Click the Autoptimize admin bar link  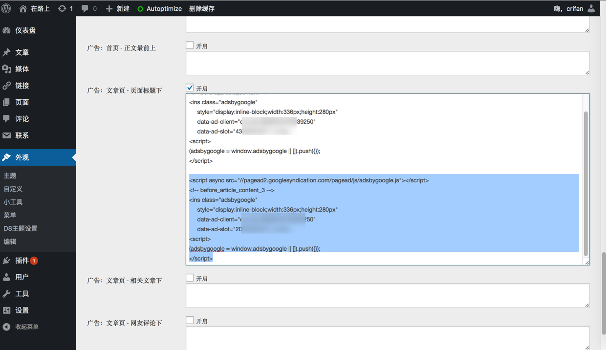pyautogui.click(x=164, y=9)
